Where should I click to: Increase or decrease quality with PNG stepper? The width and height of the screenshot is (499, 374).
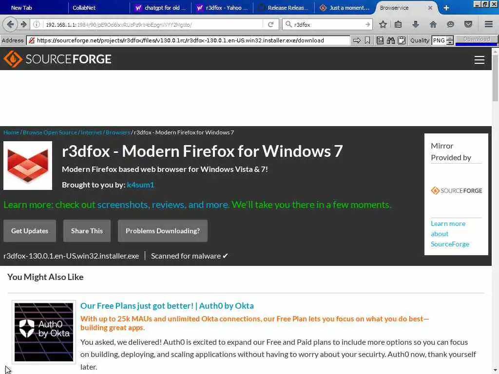450,40
